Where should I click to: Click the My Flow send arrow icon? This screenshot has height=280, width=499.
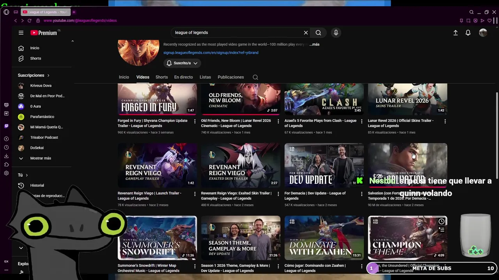point(482,21)
